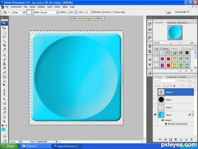Screen dimensions: 198x149
Task: Select the Move tool
Action: [x=4, y=28]
